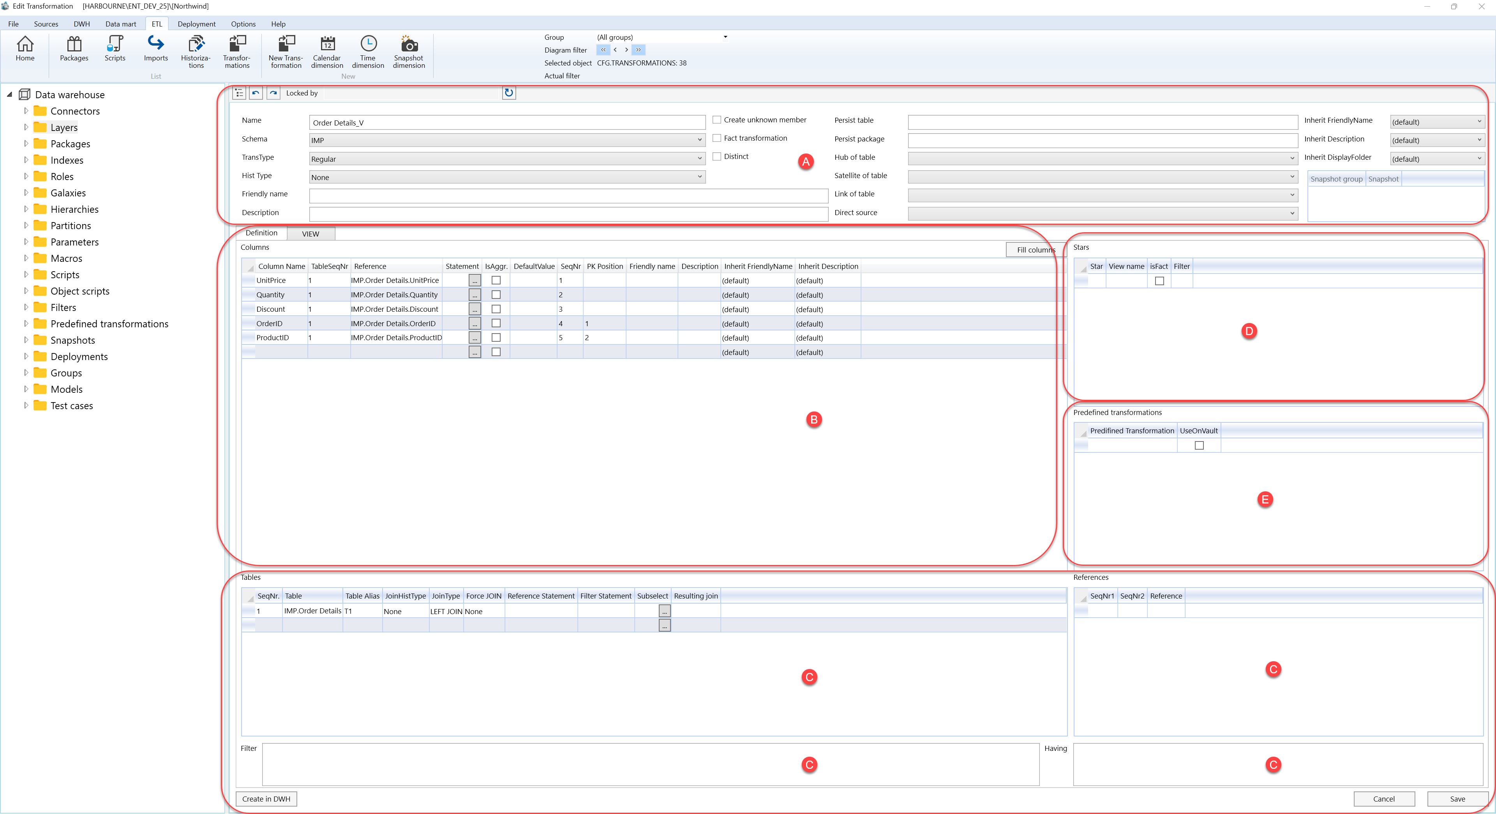Viewport: 1496px width, 814px height.
Task: Toggle IsAggr. for Quantity column
Action: pyautogui.click(x=496, y=295)
